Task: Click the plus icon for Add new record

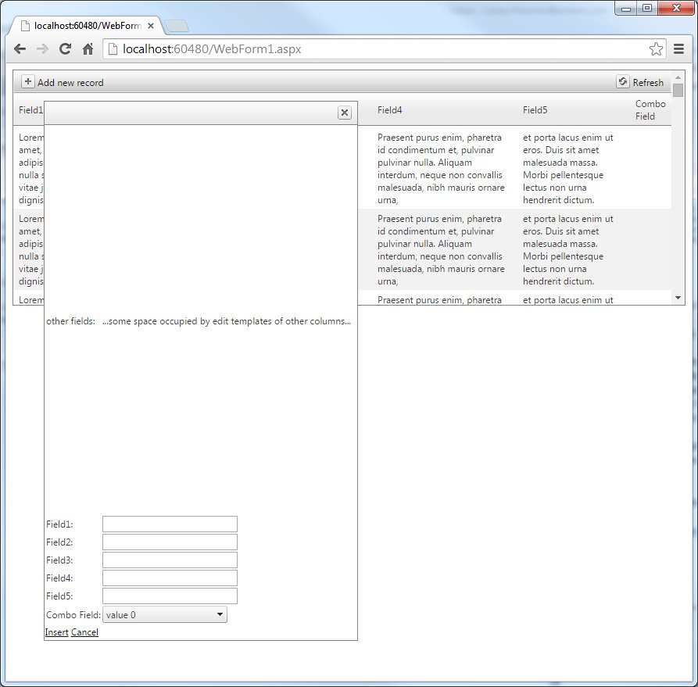Action: coord(27,82)
